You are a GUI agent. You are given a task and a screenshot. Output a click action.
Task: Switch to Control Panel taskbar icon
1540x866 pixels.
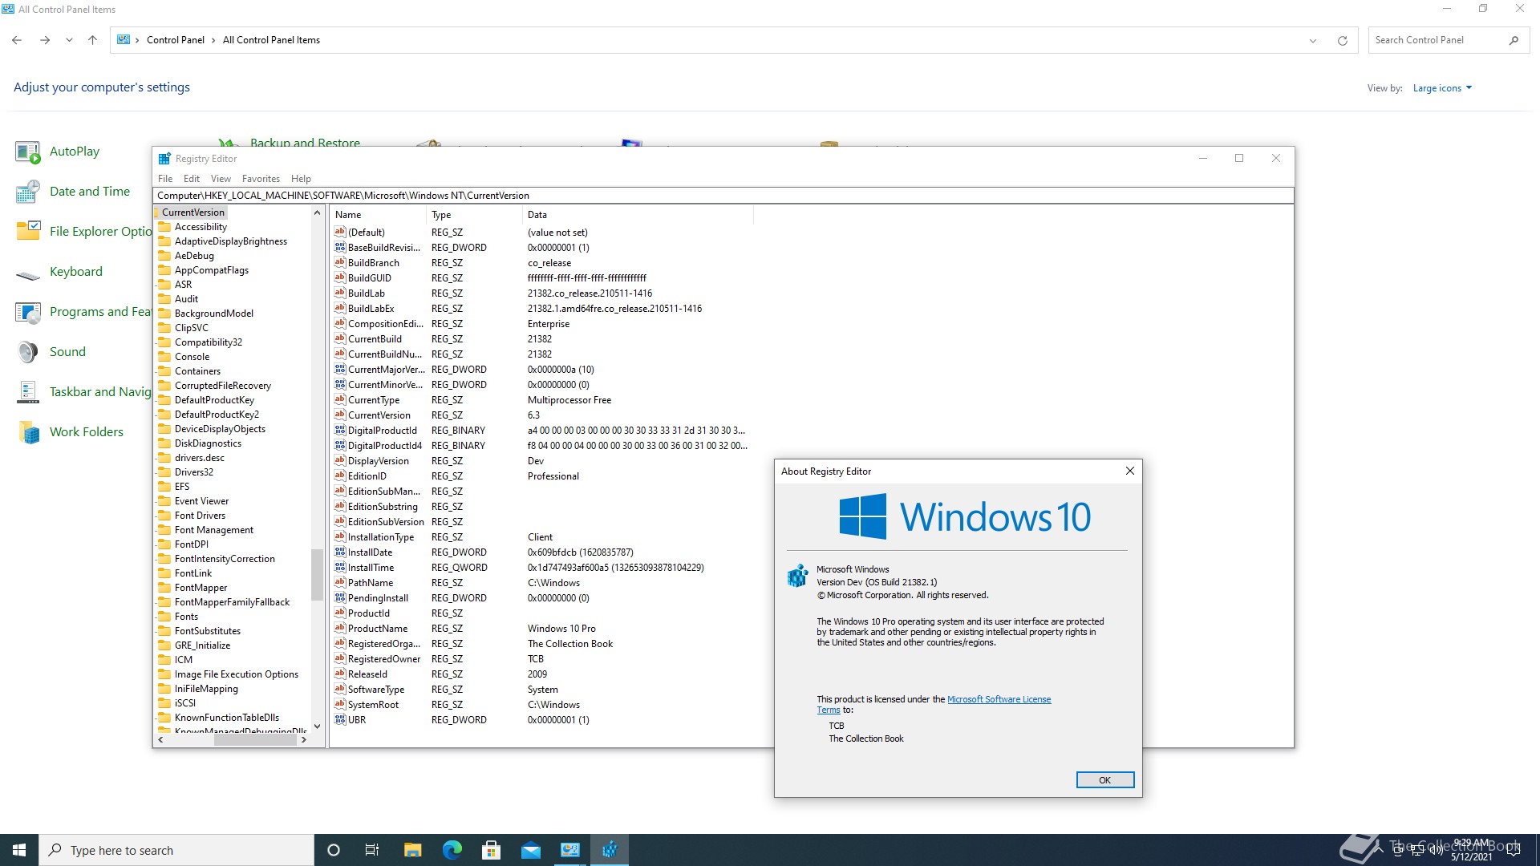pyautogui.click(x=570, y=850)
